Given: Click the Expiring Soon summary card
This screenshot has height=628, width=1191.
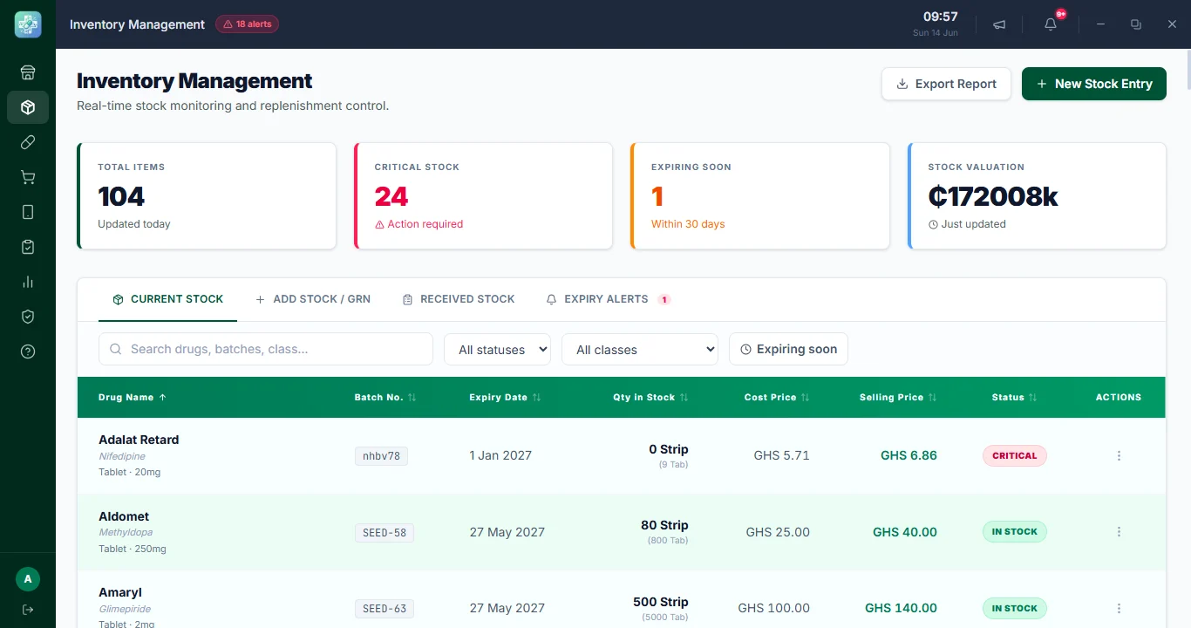Looking at the screenshot, I should [x=759, y=196].
